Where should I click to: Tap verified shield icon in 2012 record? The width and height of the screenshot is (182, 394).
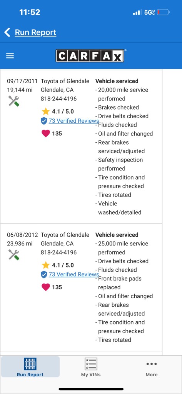point(44,275)
